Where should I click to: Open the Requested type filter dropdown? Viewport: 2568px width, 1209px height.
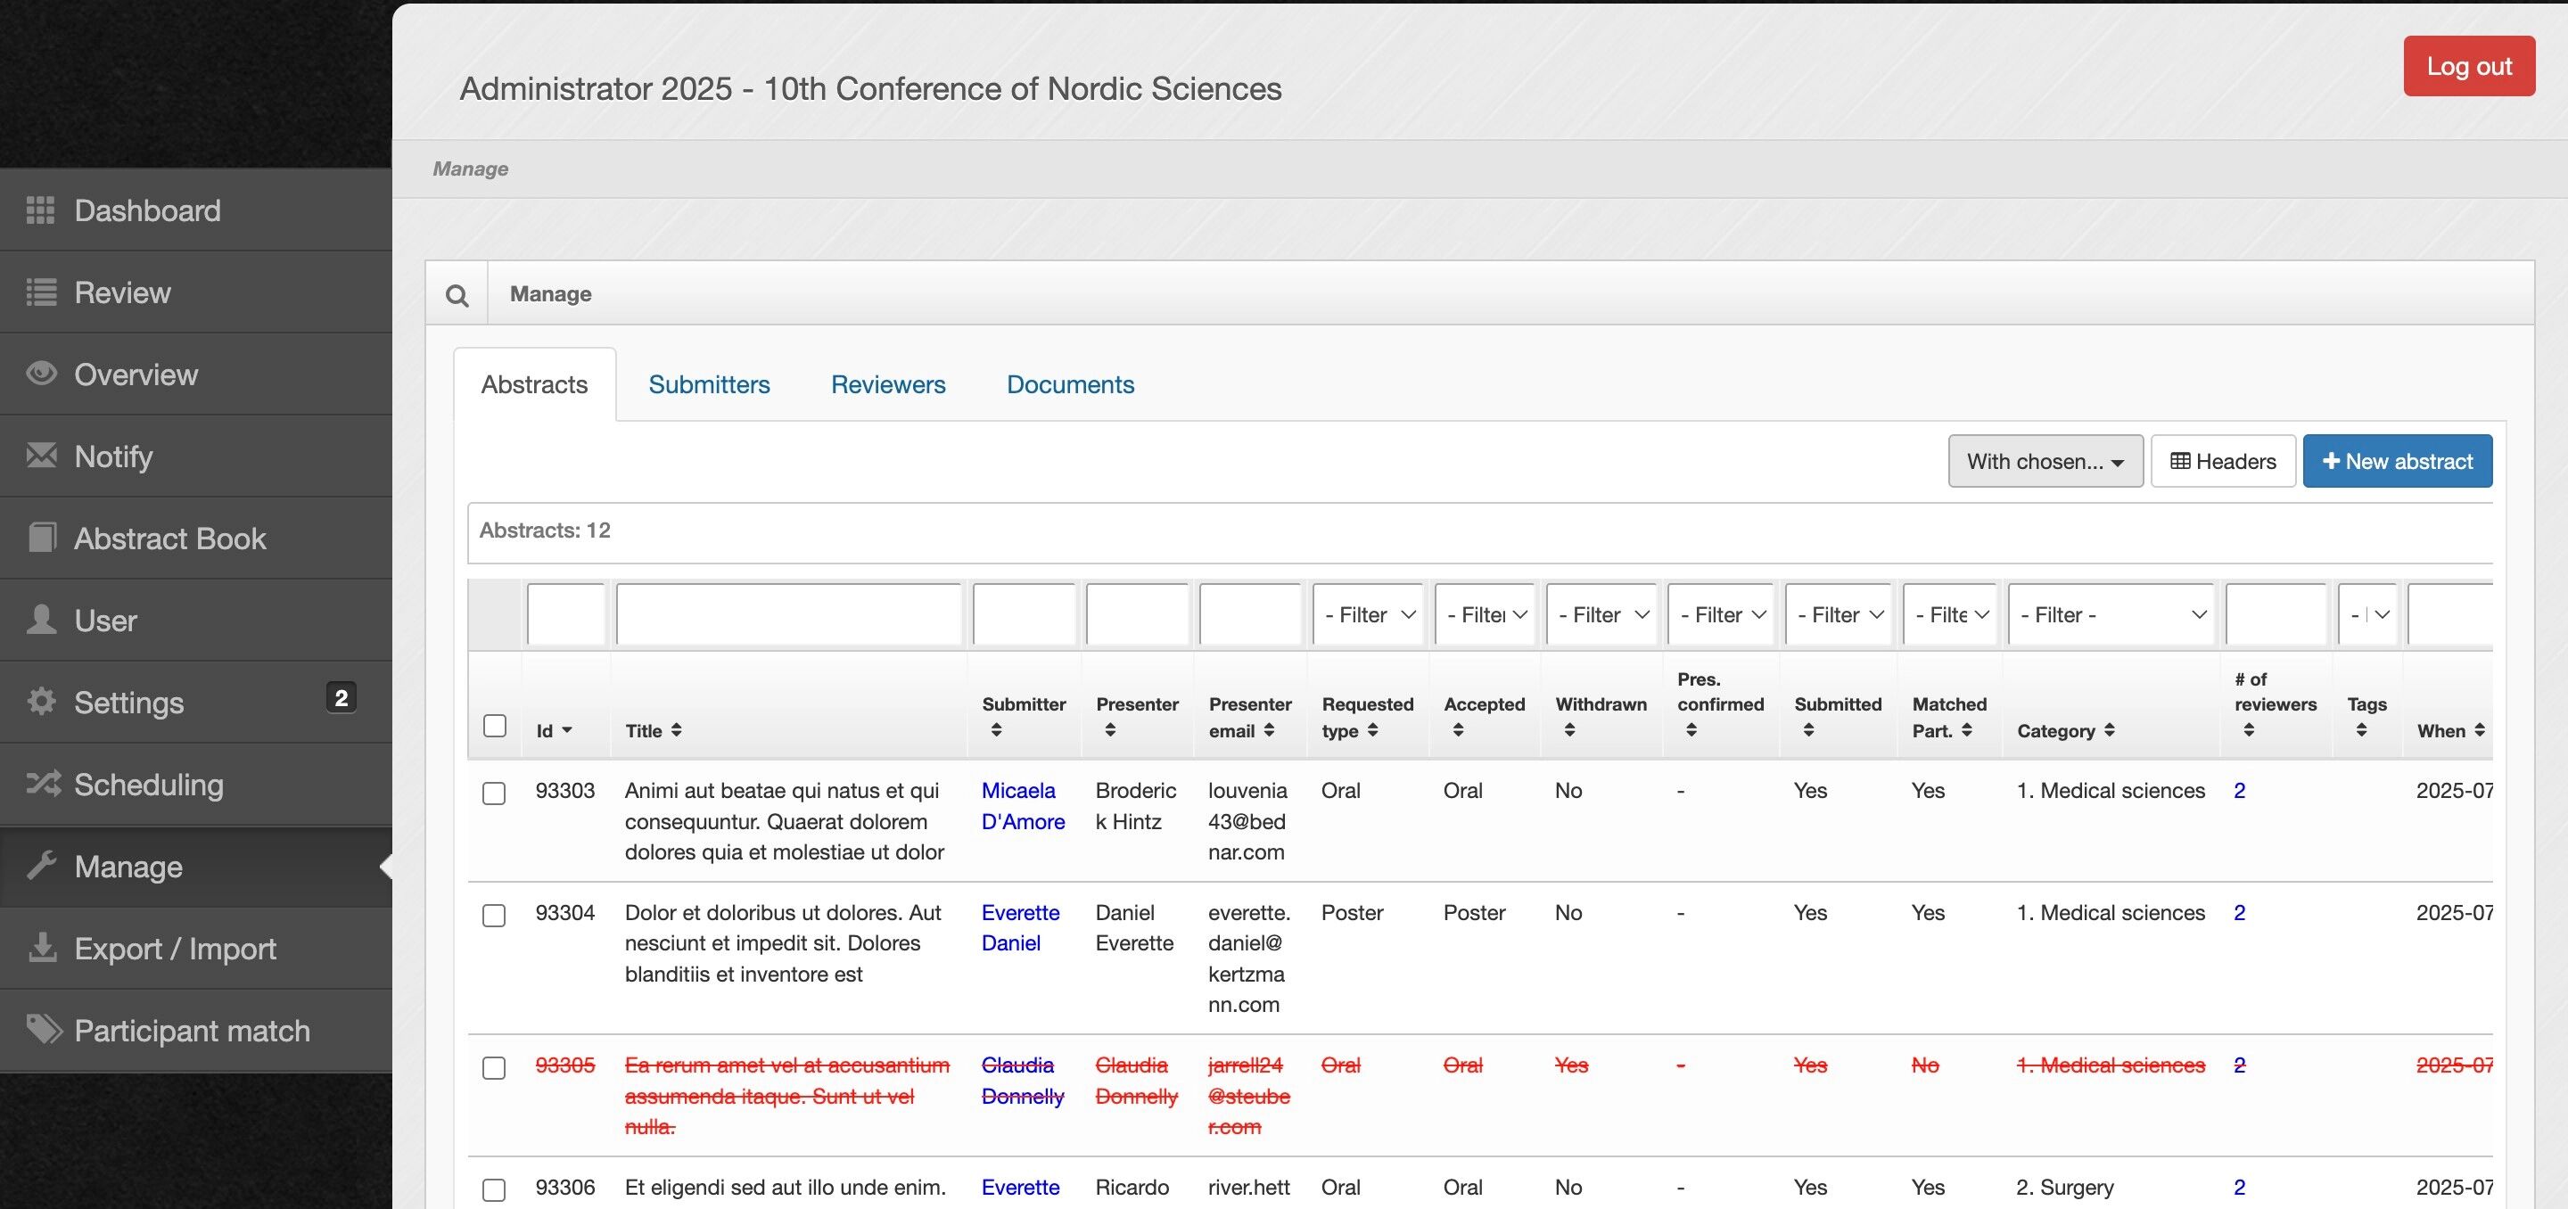tap(1368, 615)
